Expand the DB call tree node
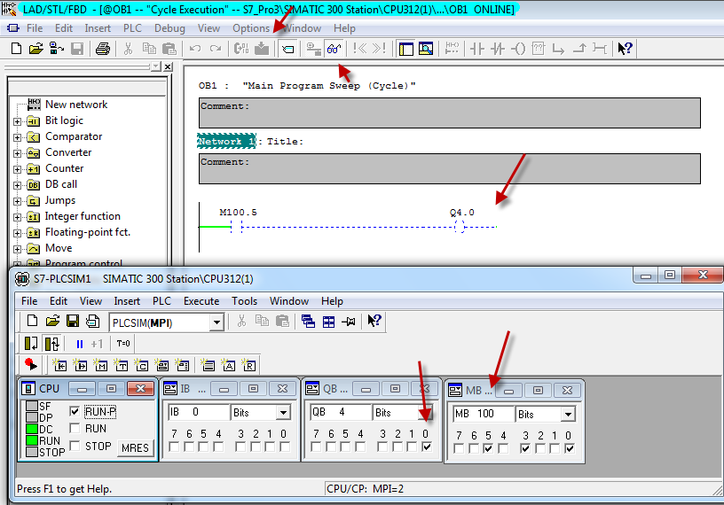This screenshot has width=724, height=505. [18, 185]
